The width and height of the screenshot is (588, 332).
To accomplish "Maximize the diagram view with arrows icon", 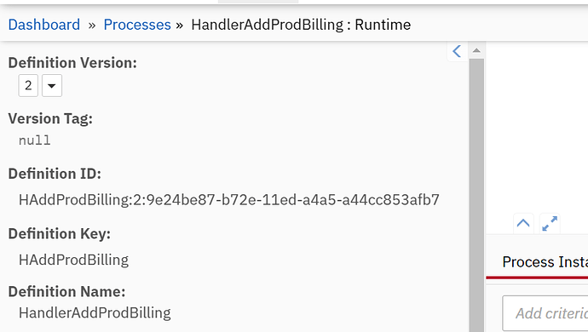I will pyautogui.click(x=550, y=223).
